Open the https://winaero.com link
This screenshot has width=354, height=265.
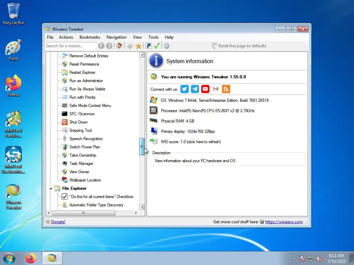click(x=284, y=222)
